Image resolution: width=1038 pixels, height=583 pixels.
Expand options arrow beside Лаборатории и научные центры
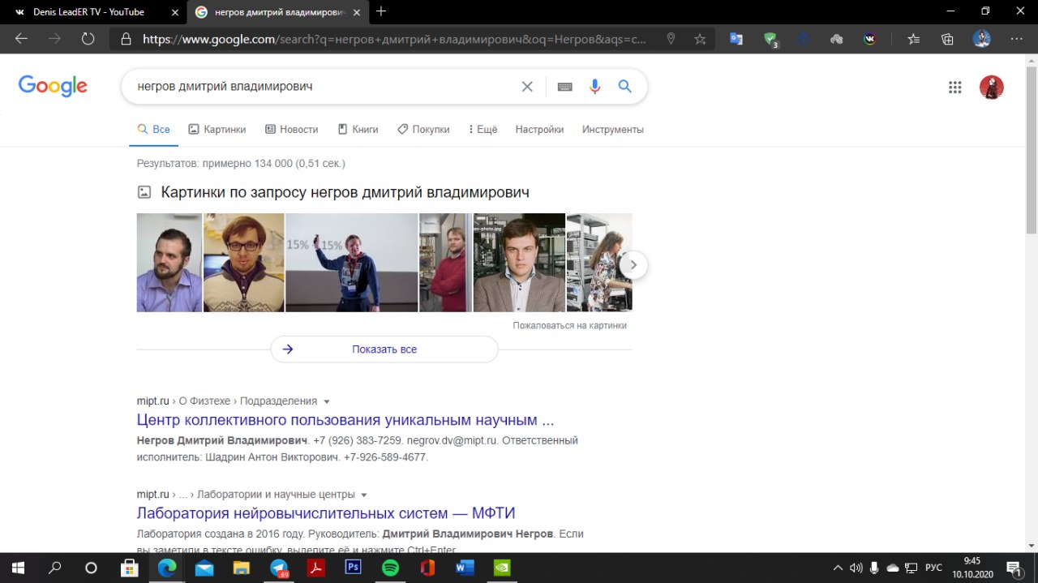pos(364,495)
